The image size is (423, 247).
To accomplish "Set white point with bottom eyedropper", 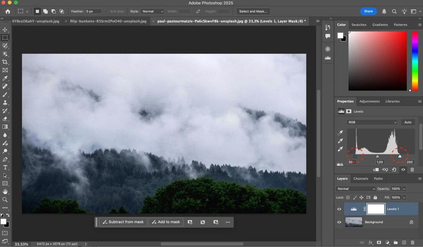I will pos(340,149).
